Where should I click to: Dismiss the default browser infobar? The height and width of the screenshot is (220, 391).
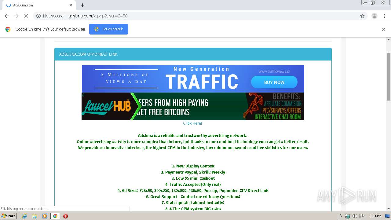click(383, 29)
